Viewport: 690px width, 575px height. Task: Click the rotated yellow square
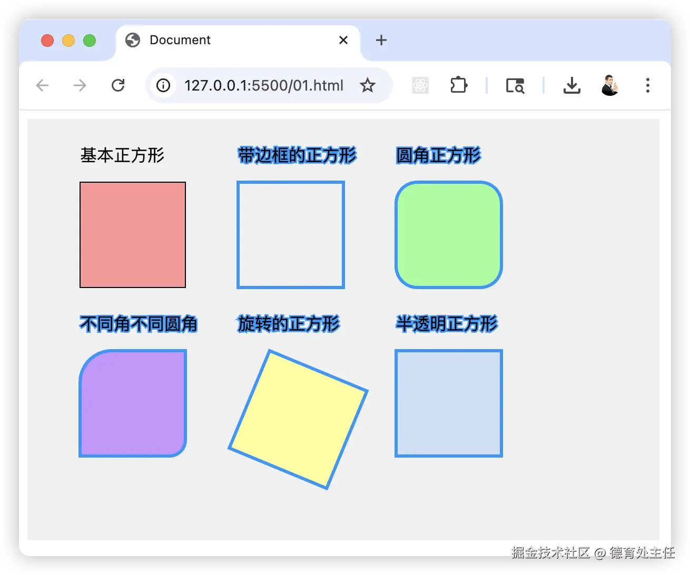point(298,420)
